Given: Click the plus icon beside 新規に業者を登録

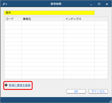Looking at the screenshot, I should pyautogui.click(x=6, y=85).
